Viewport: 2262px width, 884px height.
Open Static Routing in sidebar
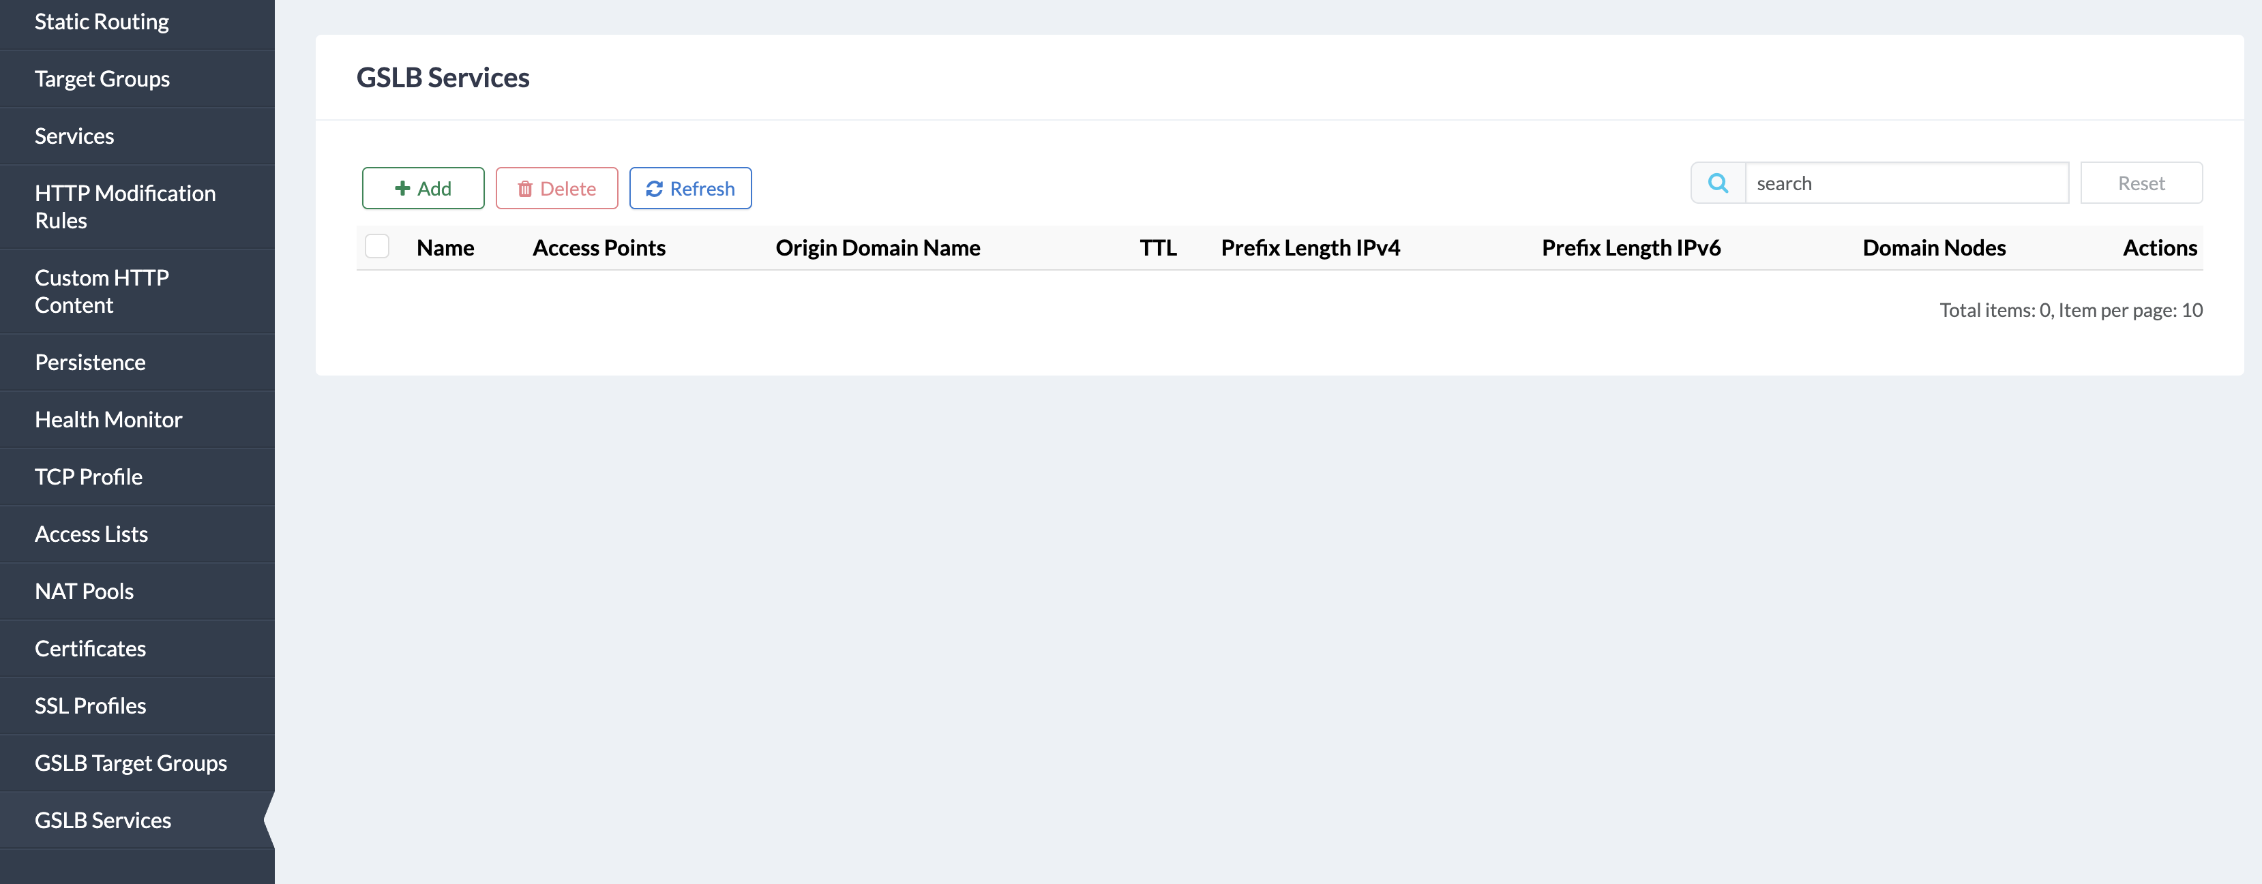click(102, 22)
